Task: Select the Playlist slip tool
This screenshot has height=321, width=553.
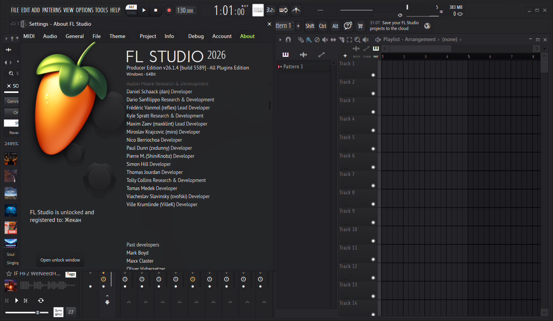Action: pyautogui.click(x=333, y=40)
